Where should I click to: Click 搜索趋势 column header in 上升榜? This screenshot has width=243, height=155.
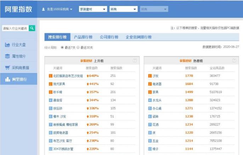coord(92,68)
